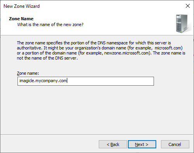The height and width of the screenshot is (153, 194).
Task: Focus the Zone name text field
Action: click(86, 81)
